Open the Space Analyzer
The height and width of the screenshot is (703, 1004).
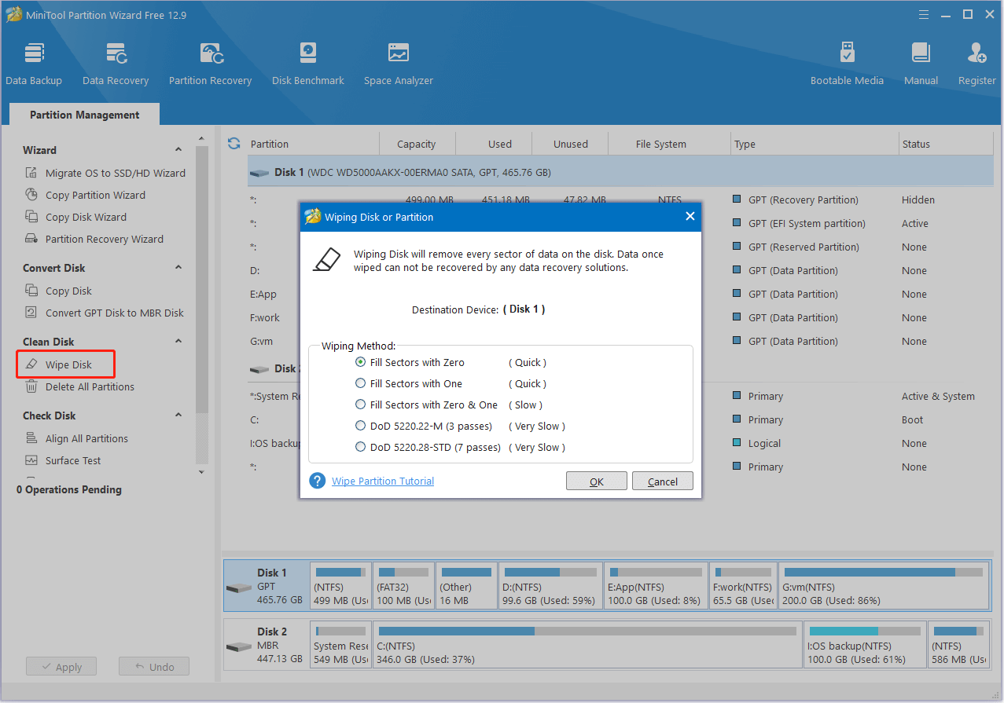point(398,61)
